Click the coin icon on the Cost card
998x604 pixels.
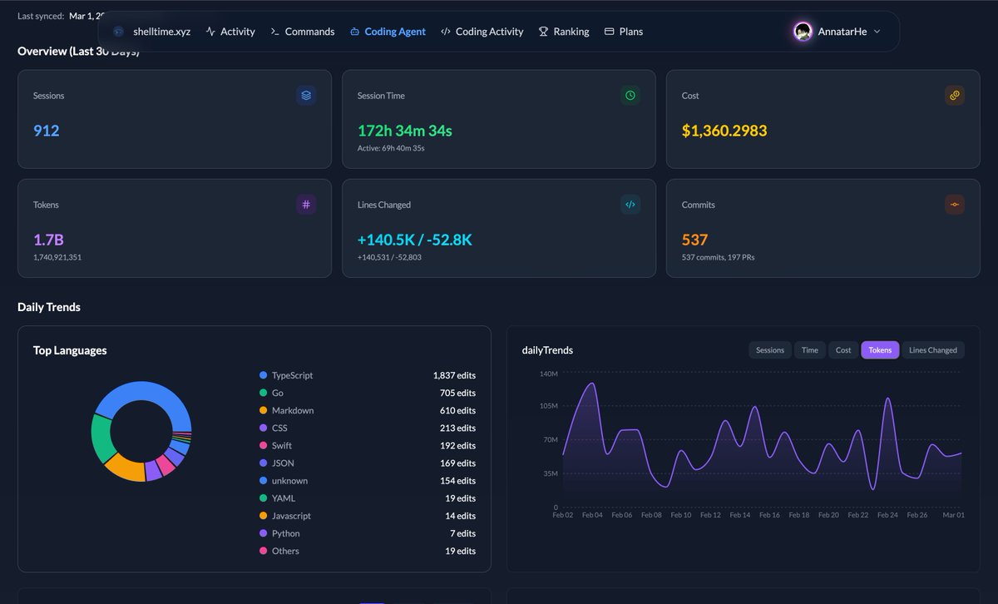point(954,95)
